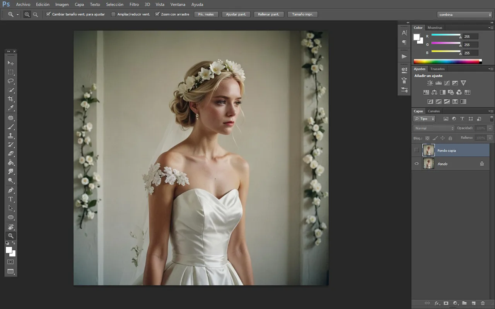Select the Eraser tool
Screen dimensions: 495x309
point(11,153)
